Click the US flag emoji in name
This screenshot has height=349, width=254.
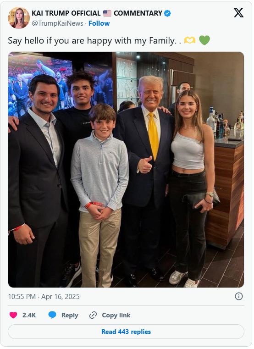(x=107, y=13)
